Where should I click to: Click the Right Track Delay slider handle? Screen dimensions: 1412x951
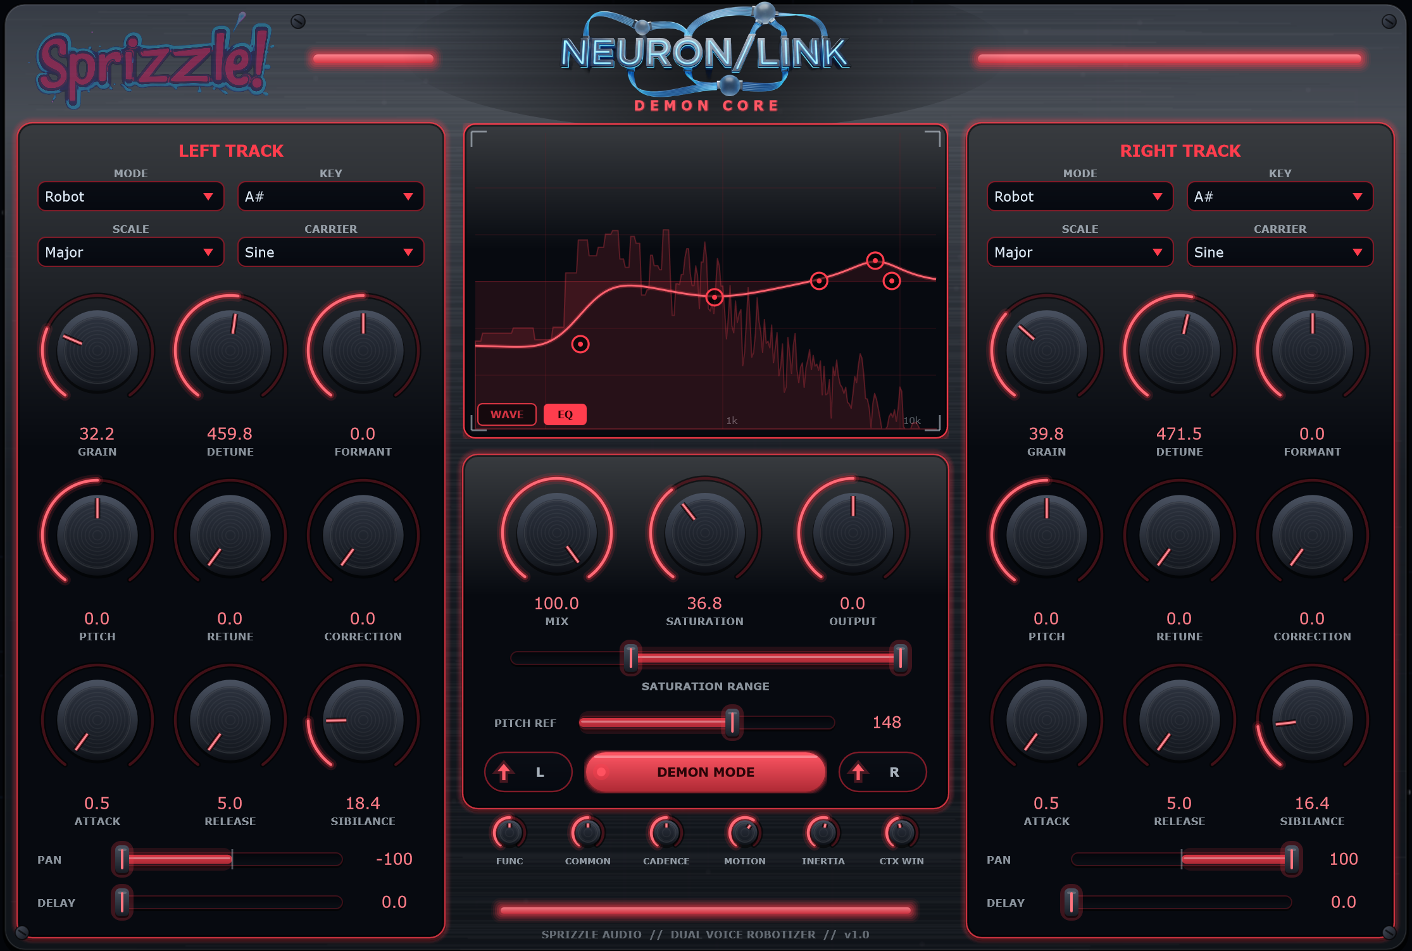(1071, 902)
